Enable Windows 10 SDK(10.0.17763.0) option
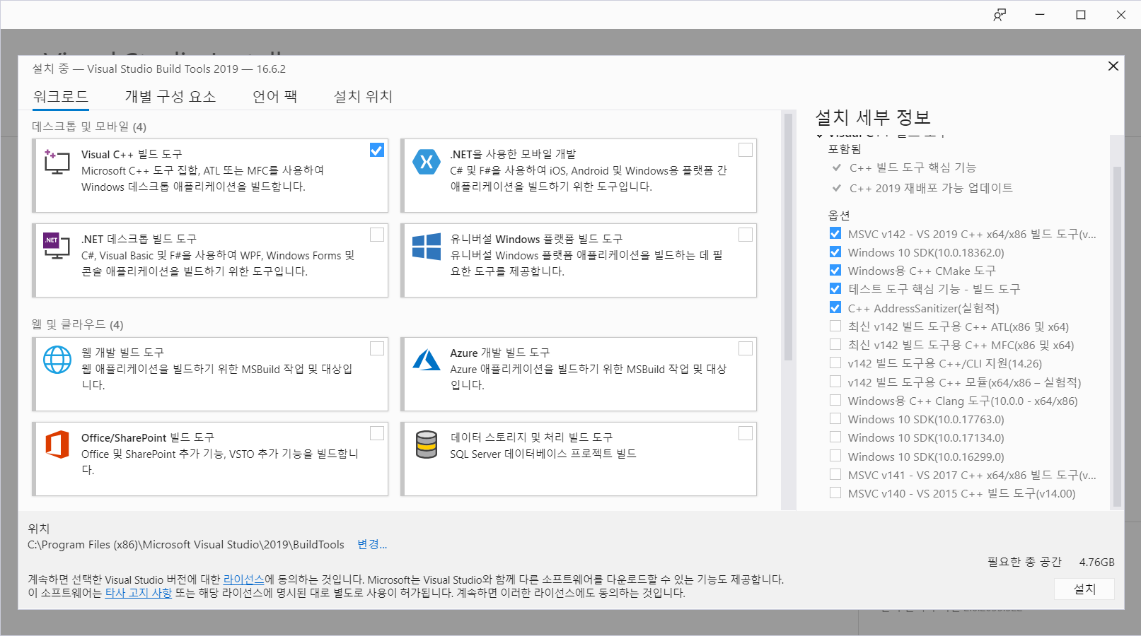 click(x=835, y=419)
